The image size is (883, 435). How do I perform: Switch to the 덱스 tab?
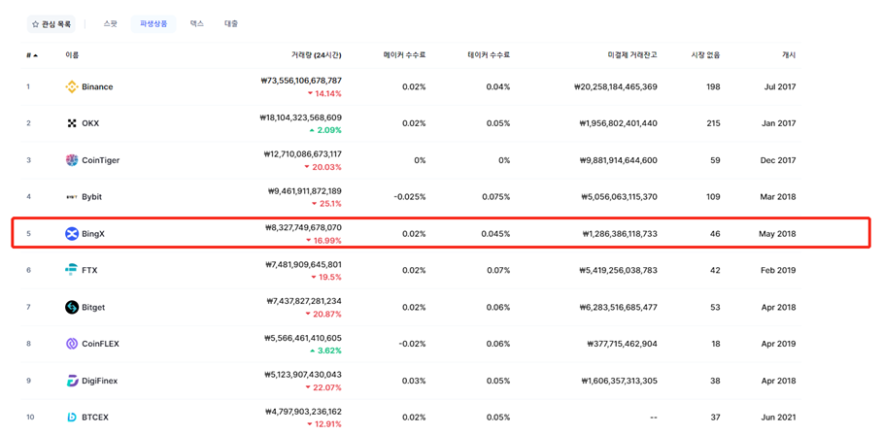pos(196,24)
